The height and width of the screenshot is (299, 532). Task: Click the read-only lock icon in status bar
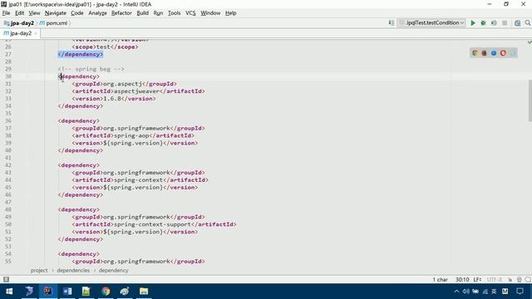pos(510,280)
